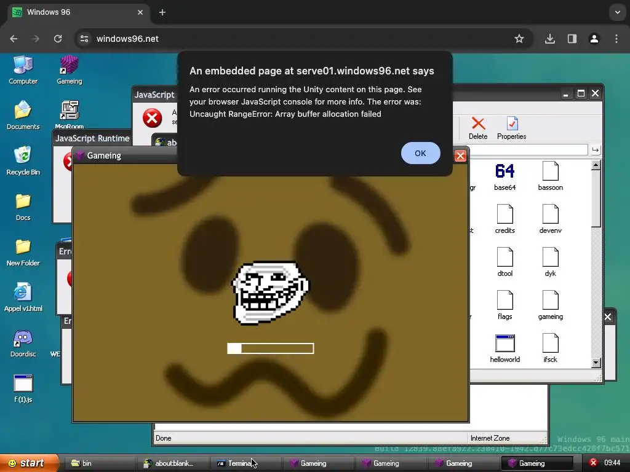
Task: Select the base64 file in bin window
Action: click(x=504, y=176)
